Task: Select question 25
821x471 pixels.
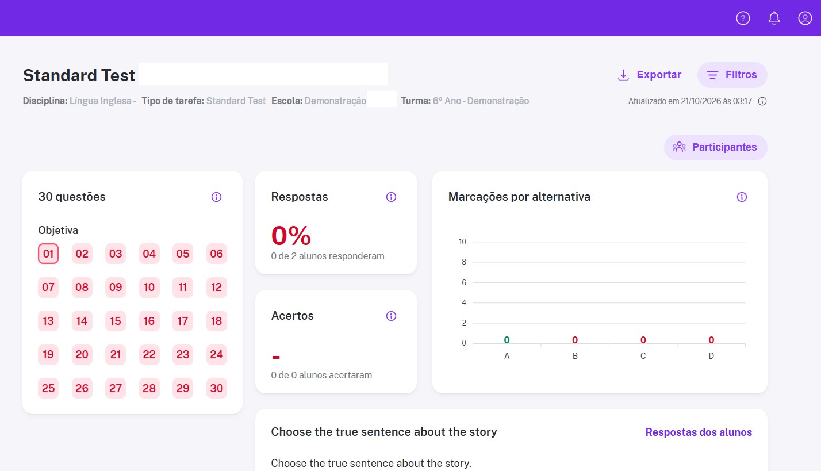Action: pos(48,388)
